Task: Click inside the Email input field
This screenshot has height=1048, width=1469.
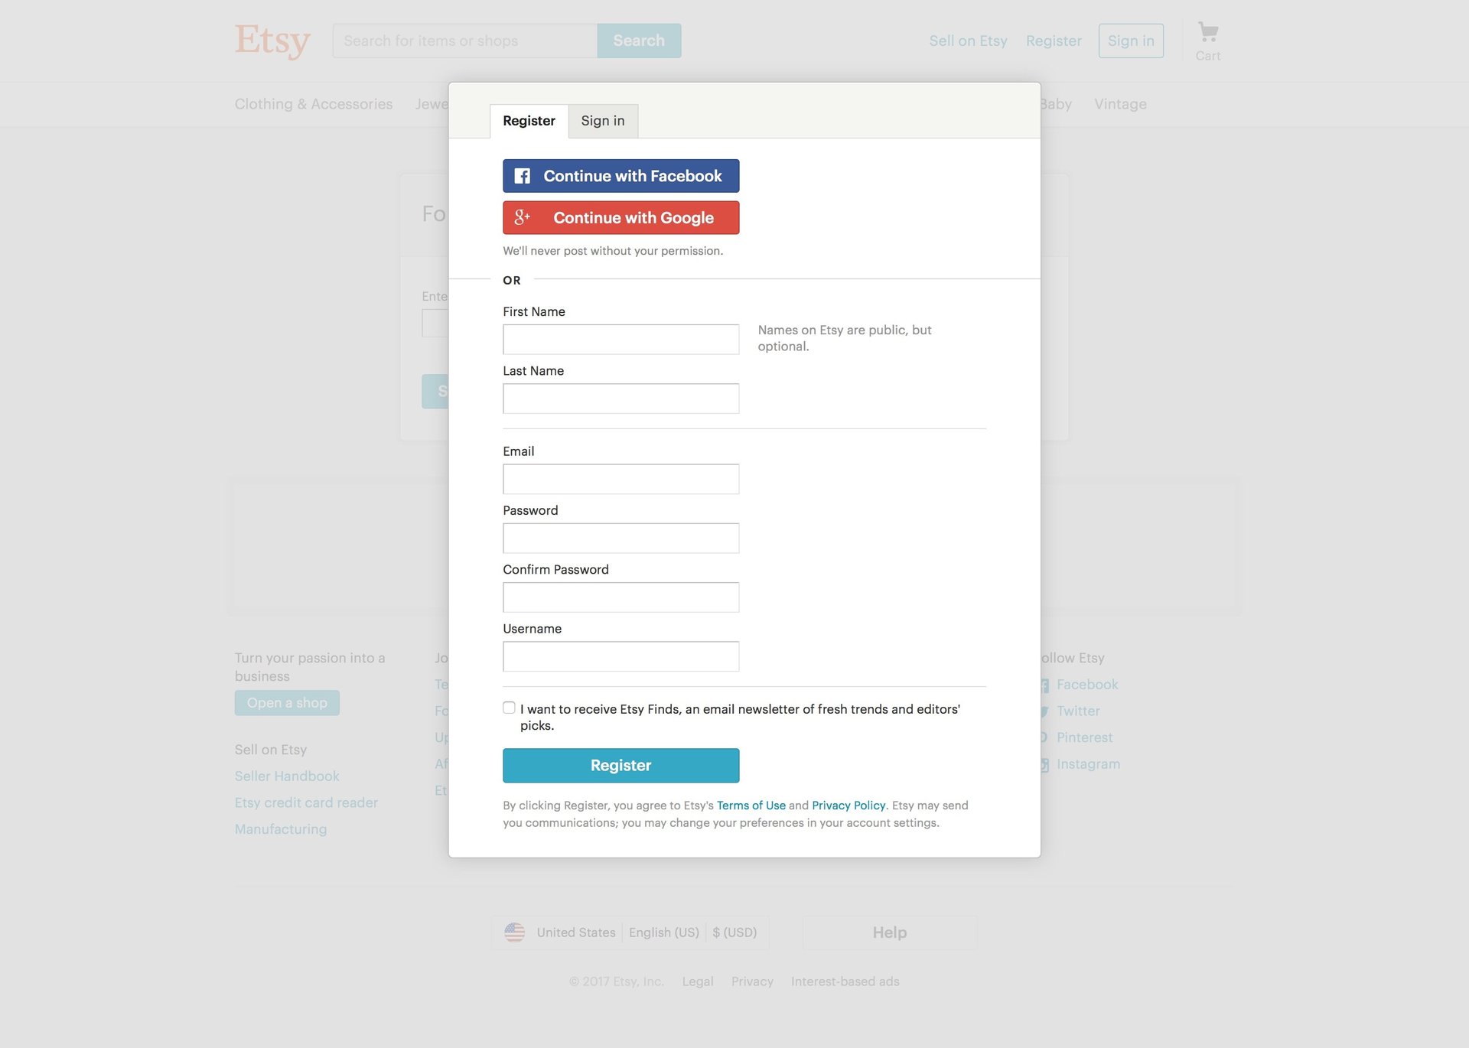Action: coord(620,478)
